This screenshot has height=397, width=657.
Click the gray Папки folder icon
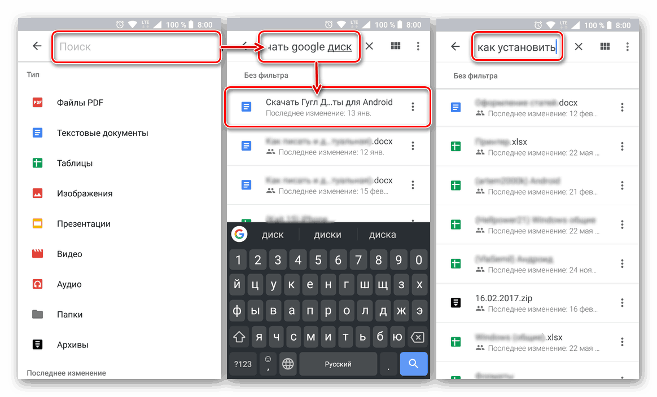pyautogui.click(x=37, y=314)
